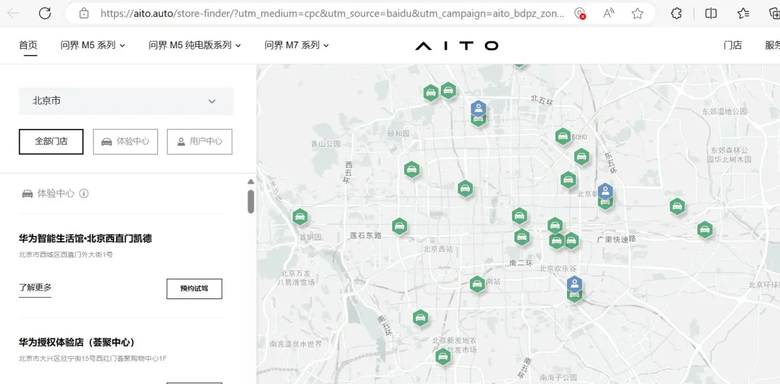Expand the 问界 M5 系列 menu
Screen dimensions: 780x384
(92, 45)
